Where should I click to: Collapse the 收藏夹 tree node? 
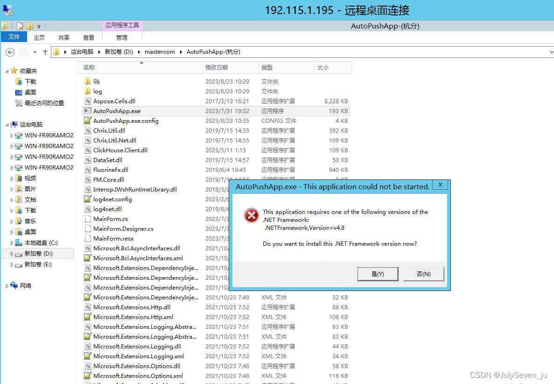tap(7, 71)
